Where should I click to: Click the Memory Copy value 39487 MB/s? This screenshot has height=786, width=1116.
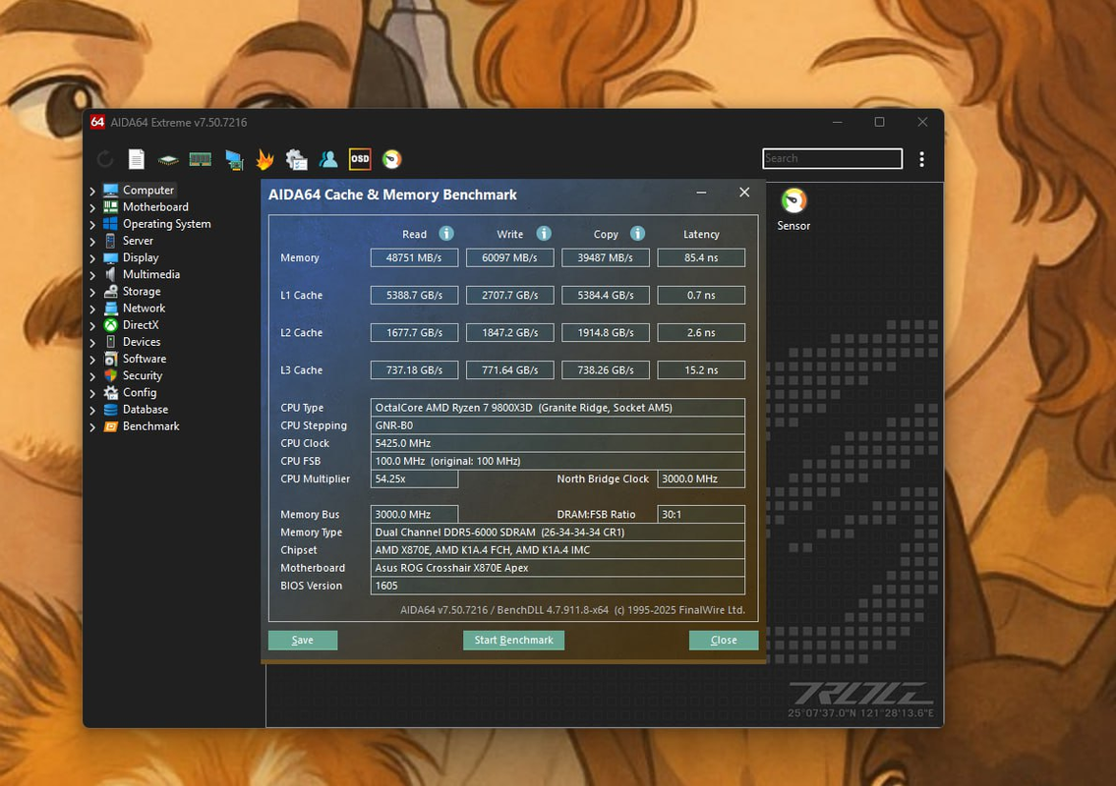[x=606, y=257]
